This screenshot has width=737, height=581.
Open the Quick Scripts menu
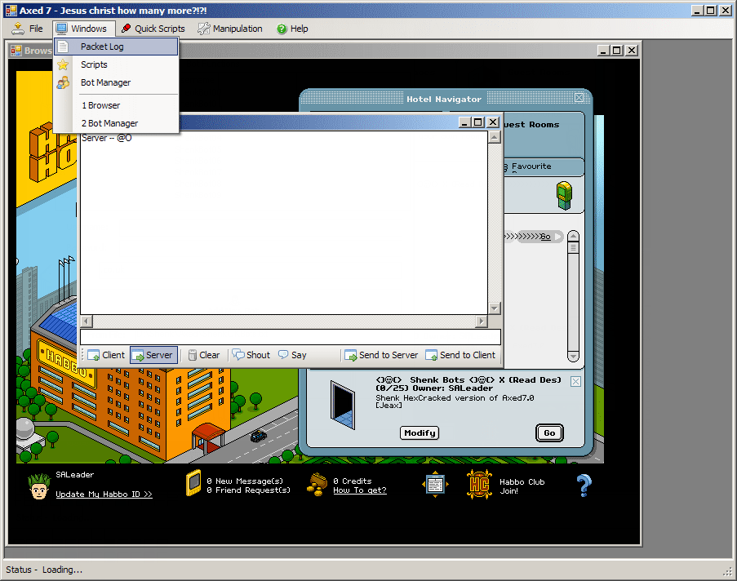(153, 29)
